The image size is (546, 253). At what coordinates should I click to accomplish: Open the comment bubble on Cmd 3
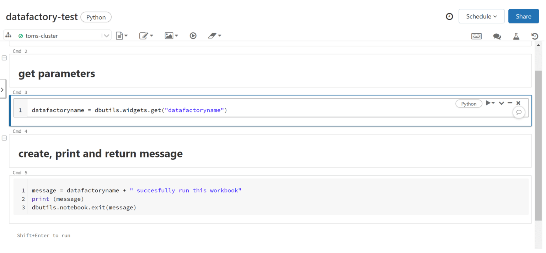pos(519,112)
